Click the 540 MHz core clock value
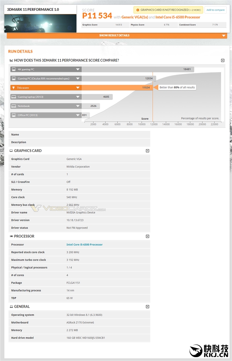This screenshot has height=361, width=232. [x=72, y=197]
